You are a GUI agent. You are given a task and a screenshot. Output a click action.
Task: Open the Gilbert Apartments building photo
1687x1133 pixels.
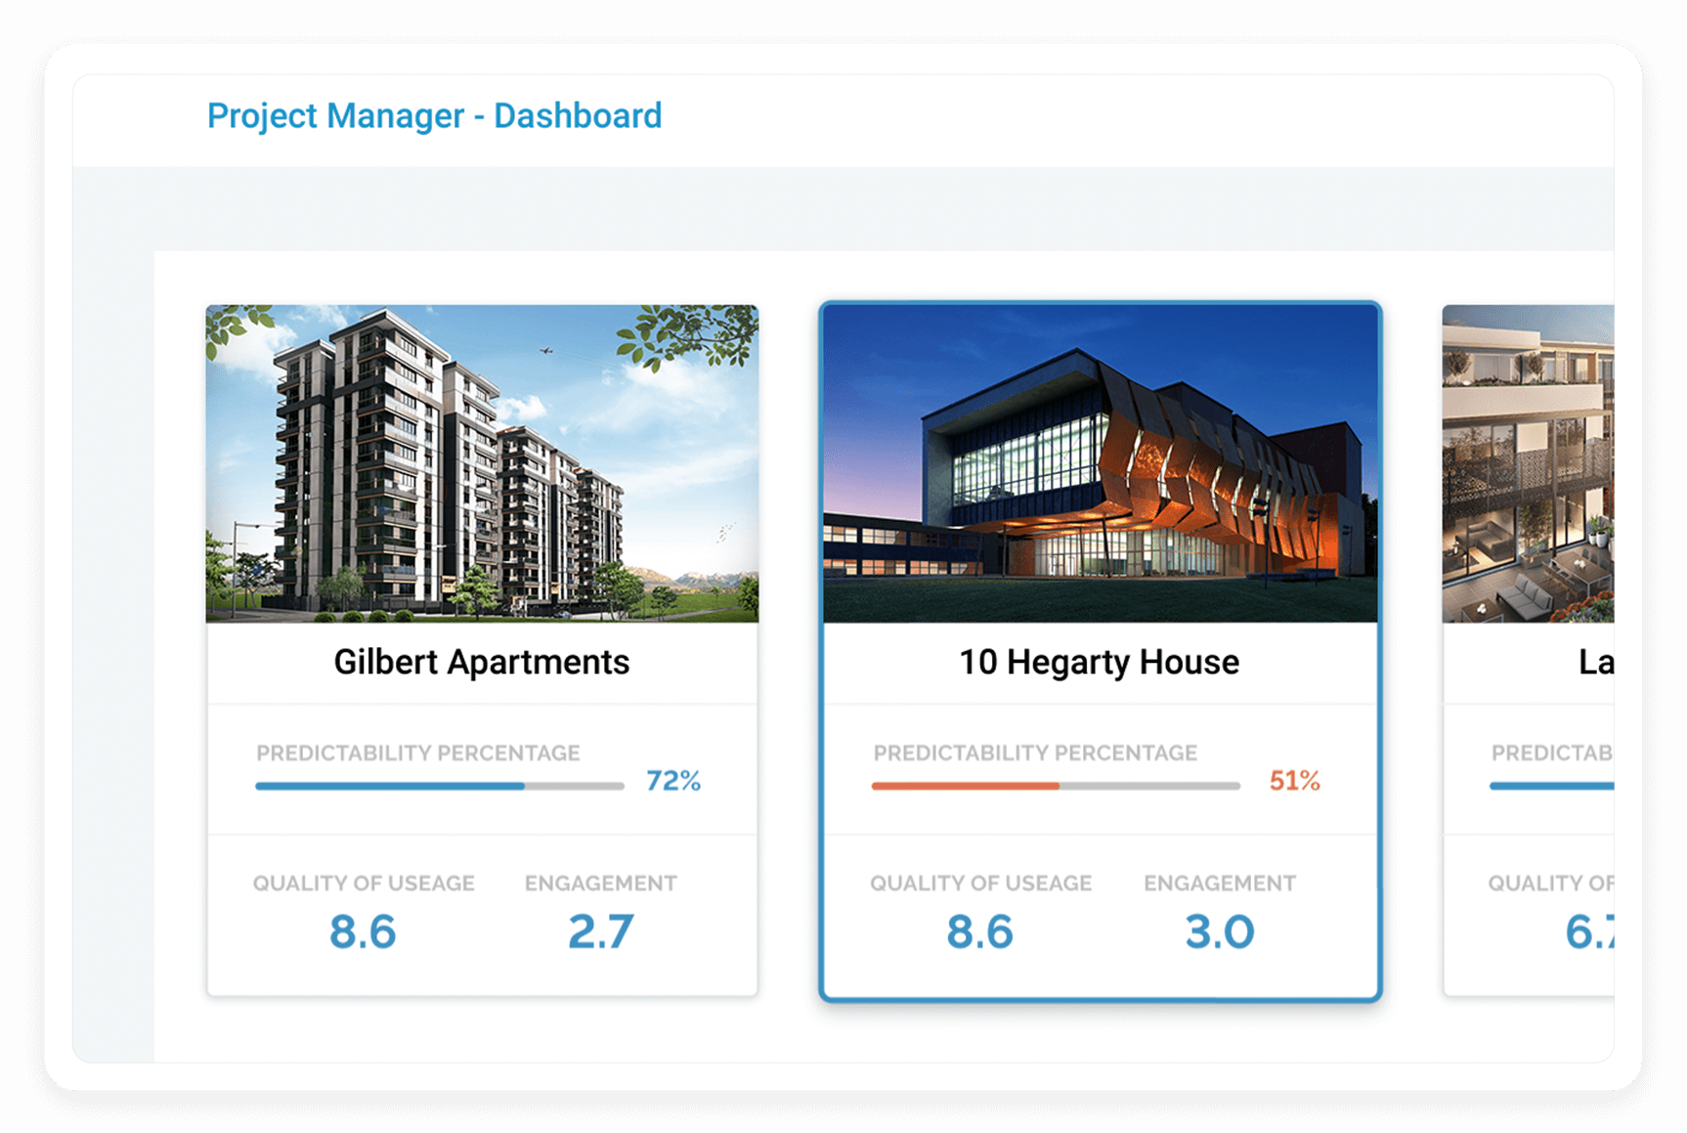pyautogui.click(x=482, y=463)
